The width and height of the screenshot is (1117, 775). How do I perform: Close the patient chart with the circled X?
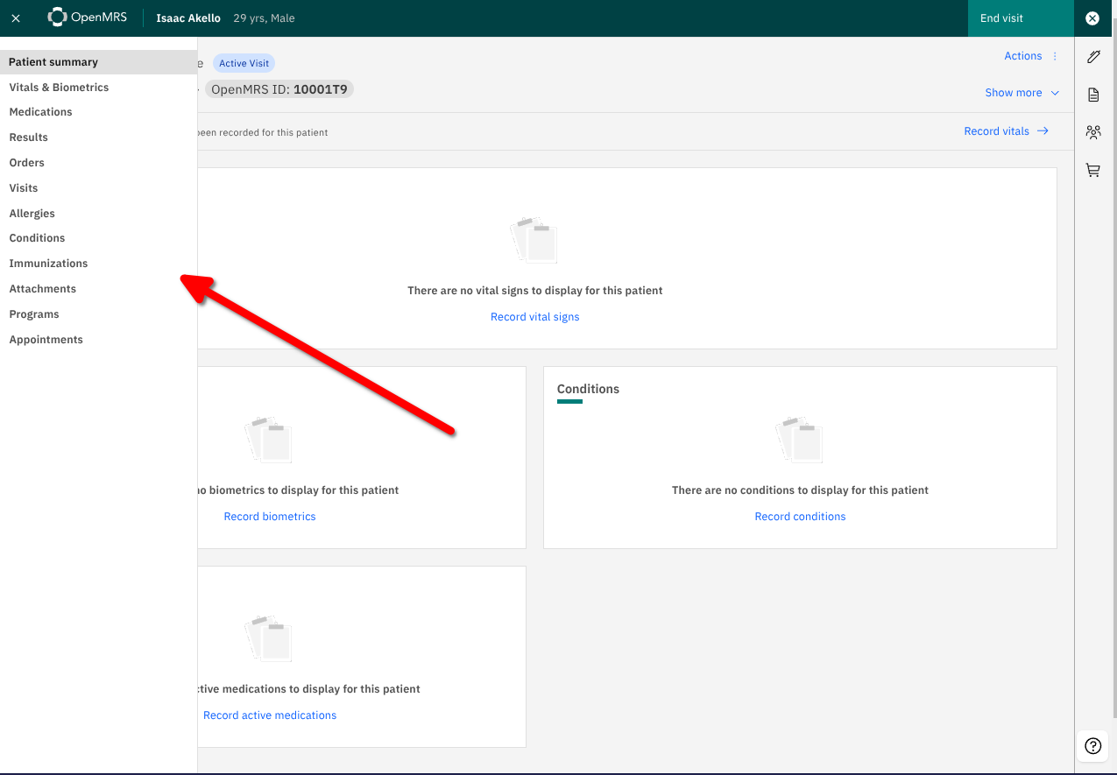tap(1092, 18)
